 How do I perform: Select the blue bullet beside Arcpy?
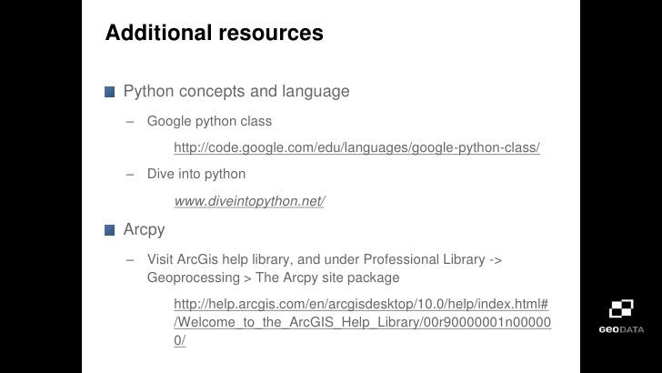[109, 230]
